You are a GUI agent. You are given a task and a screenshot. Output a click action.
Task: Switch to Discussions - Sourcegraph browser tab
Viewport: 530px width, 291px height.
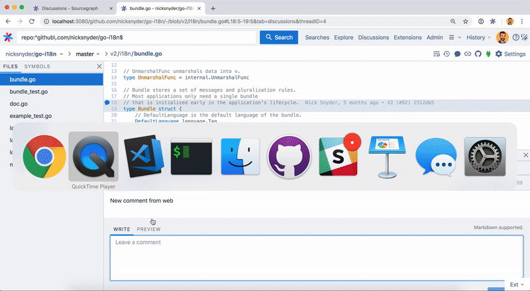coord(70,9)
